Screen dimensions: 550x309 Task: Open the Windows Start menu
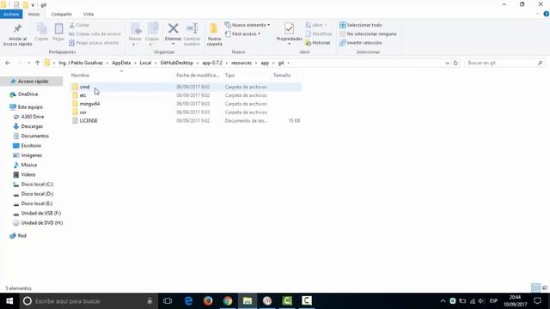pos(9,301)
